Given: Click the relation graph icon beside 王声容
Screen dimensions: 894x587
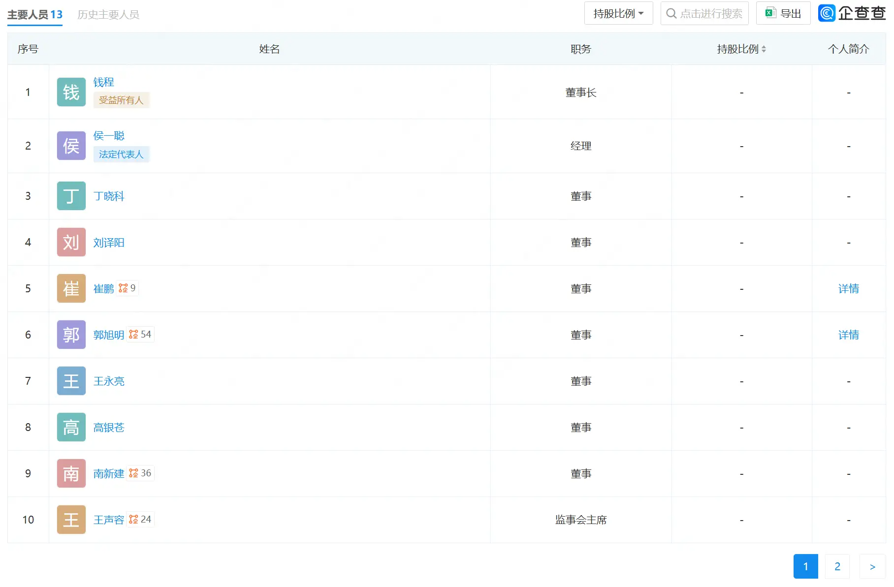Looking at the screenshot, I should pyautogui.click(x=133, y=520).
